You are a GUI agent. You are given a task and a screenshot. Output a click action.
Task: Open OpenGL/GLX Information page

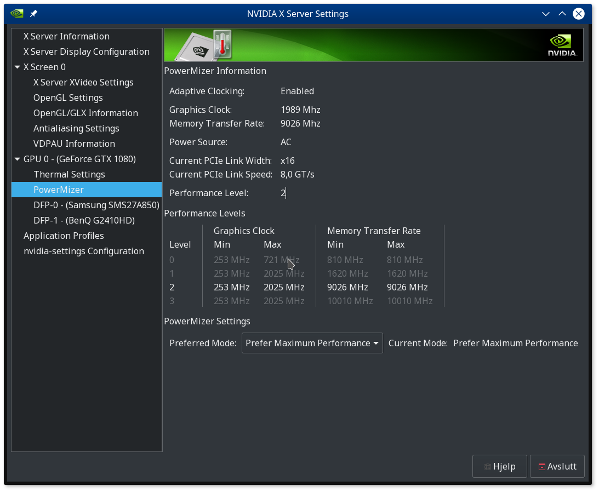85,113
